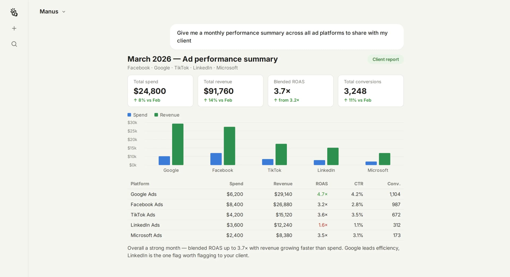The image size is (510, 277).
Task: Click the Client report badge
Action: (x=385, y=59)
